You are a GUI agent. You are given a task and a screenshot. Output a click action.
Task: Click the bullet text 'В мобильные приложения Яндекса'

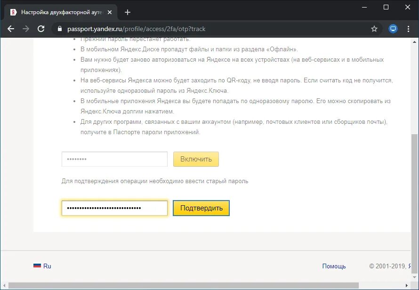pos(235,106)
